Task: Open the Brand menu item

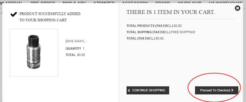Action: tap(163, 2)
